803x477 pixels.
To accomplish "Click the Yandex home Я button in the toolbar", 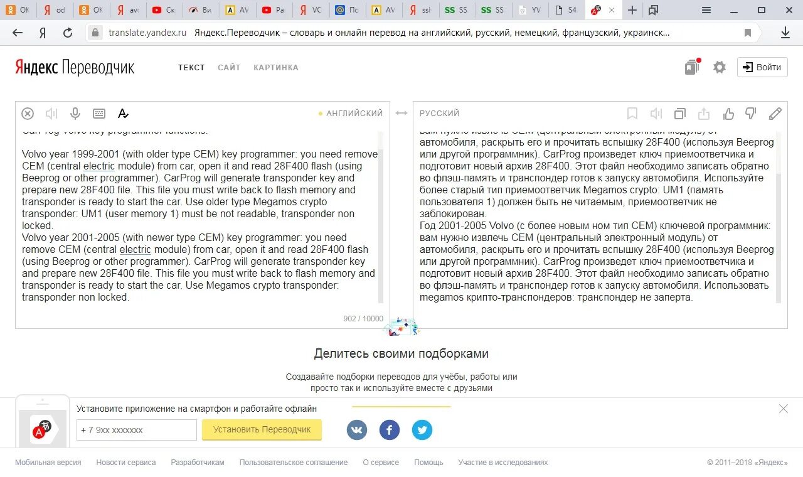I will tap(43, 33).
